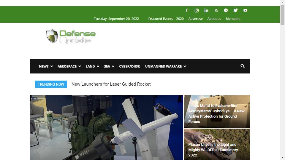Open the SEA menu item
Image resolution: width=285 pixels, height=160 pixels.
click(107, 66)
